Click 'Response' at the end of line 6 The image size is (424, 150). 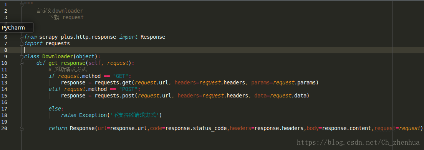click(153, 37)
